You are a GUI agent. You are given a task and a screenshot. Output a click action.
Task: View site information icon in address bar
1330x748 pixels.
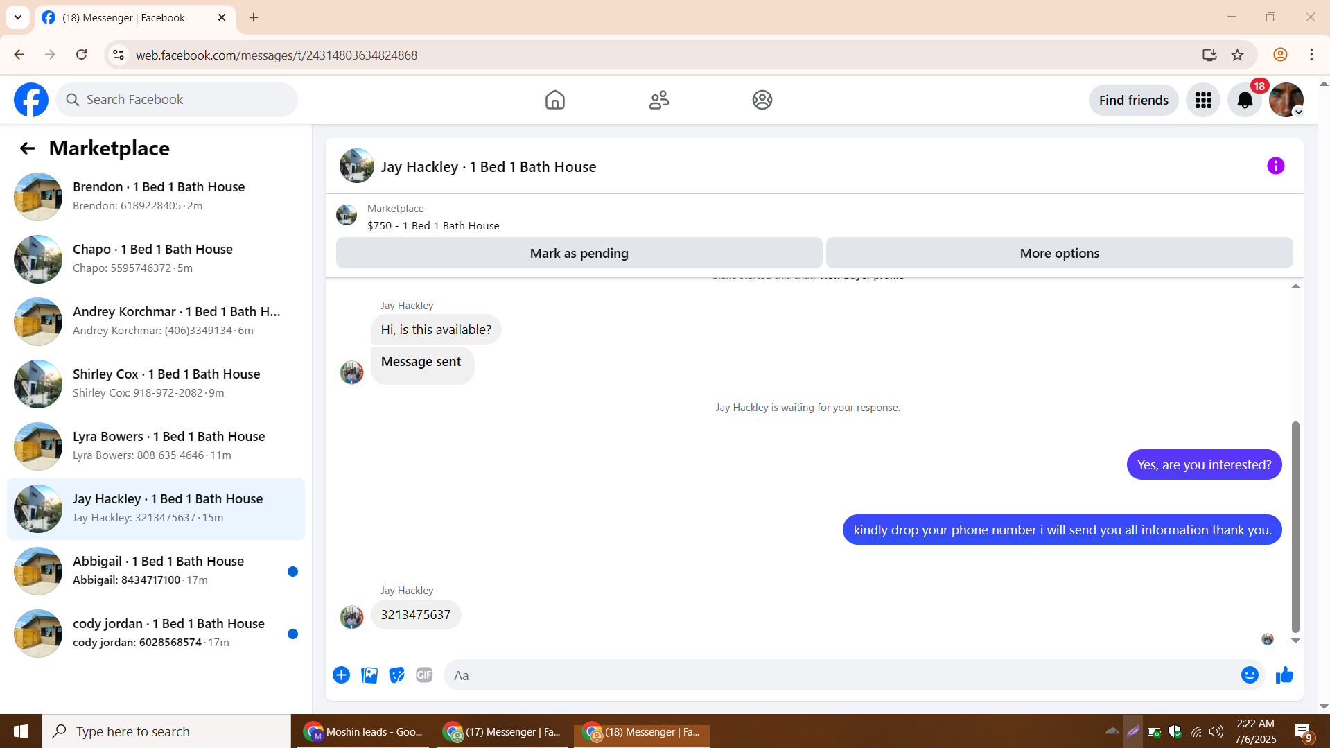coord(119,55)
